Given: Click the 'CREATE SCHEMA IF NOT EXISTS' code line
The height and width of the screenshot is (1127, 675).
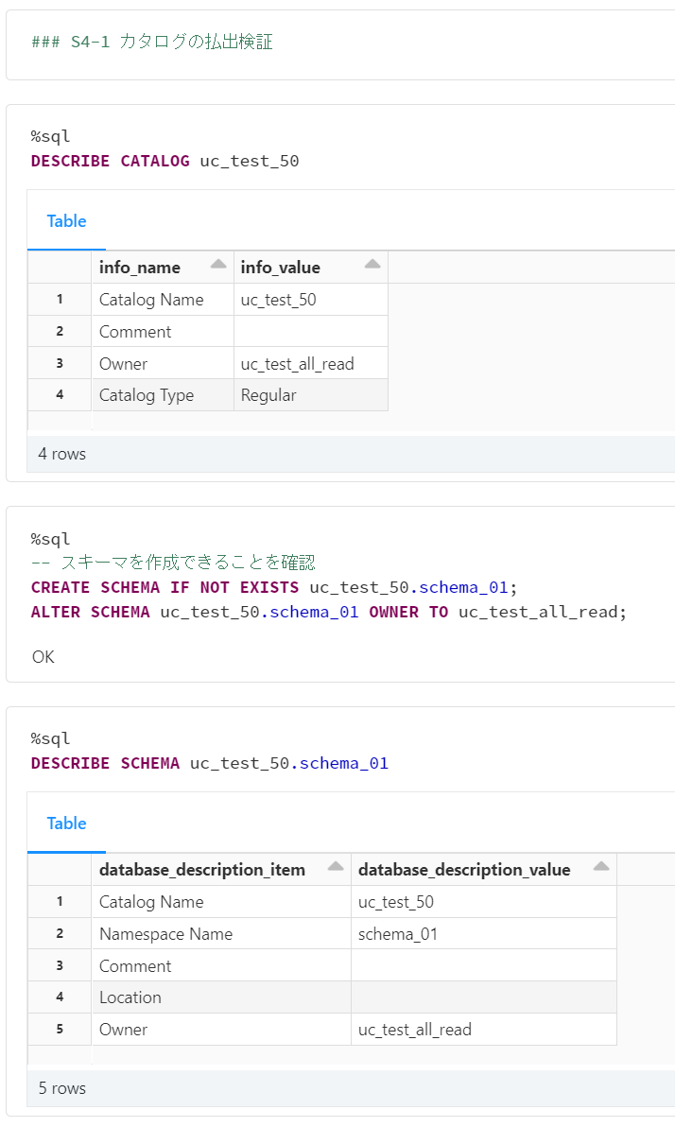Looking at the screenshot, I should coord(274,587).
